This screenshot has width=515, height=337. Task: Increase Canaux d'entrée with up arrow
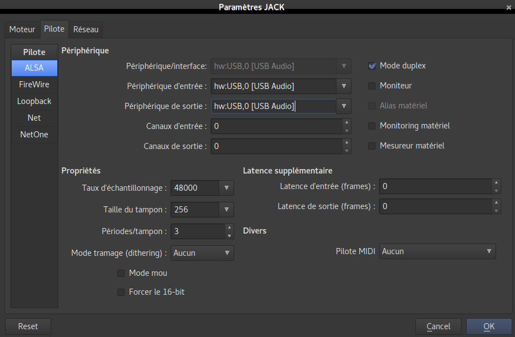346,122
